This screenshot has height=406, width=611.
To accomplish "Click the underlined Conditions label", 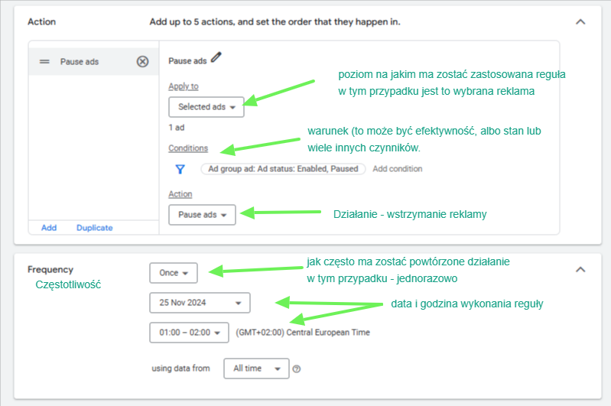I will coord(188,148).
